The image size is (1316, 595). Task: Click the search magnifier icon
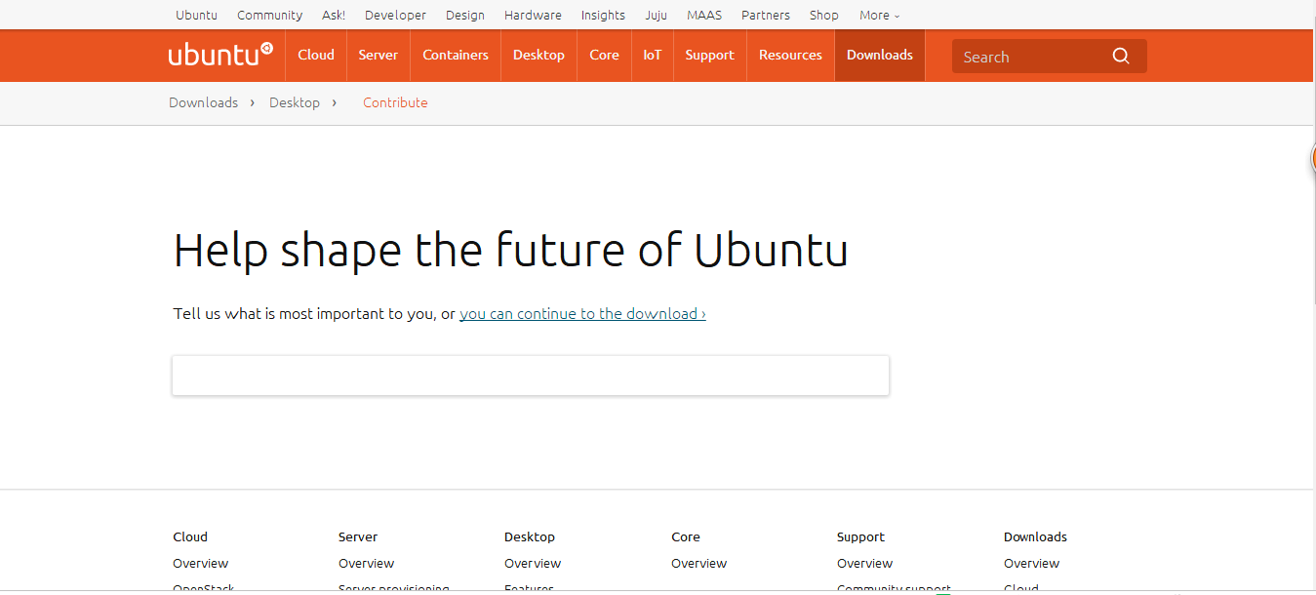tap(1121, 57)
